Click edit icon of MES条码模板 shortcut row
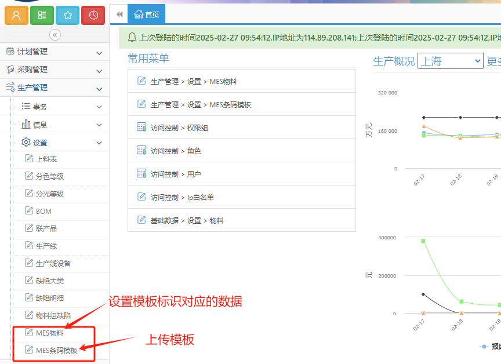Viewport: 501px width, 364px height. 141,104
